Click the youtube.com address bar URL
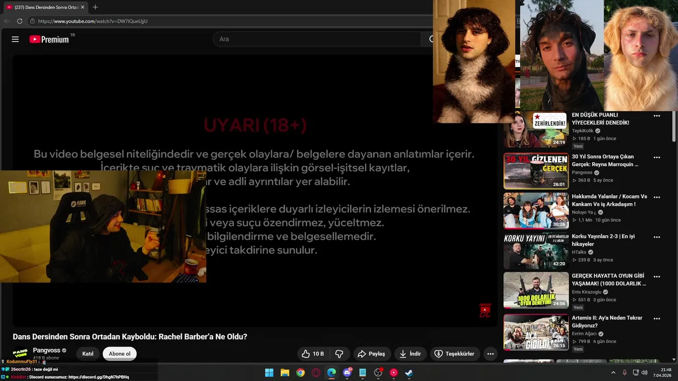The image size is (678, 381). click(x=93, y=21)
